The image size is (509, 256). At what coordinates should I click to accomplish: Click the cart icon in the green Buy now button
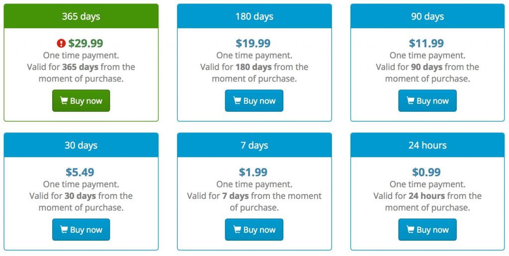click(64, 101)
